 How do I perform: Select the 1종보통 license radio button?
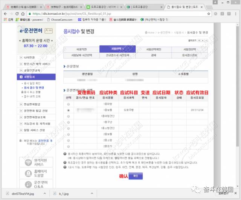(69, 110)
